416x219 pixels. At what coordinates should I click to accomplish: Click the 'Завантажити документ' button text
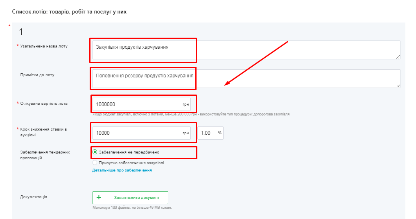136,198
